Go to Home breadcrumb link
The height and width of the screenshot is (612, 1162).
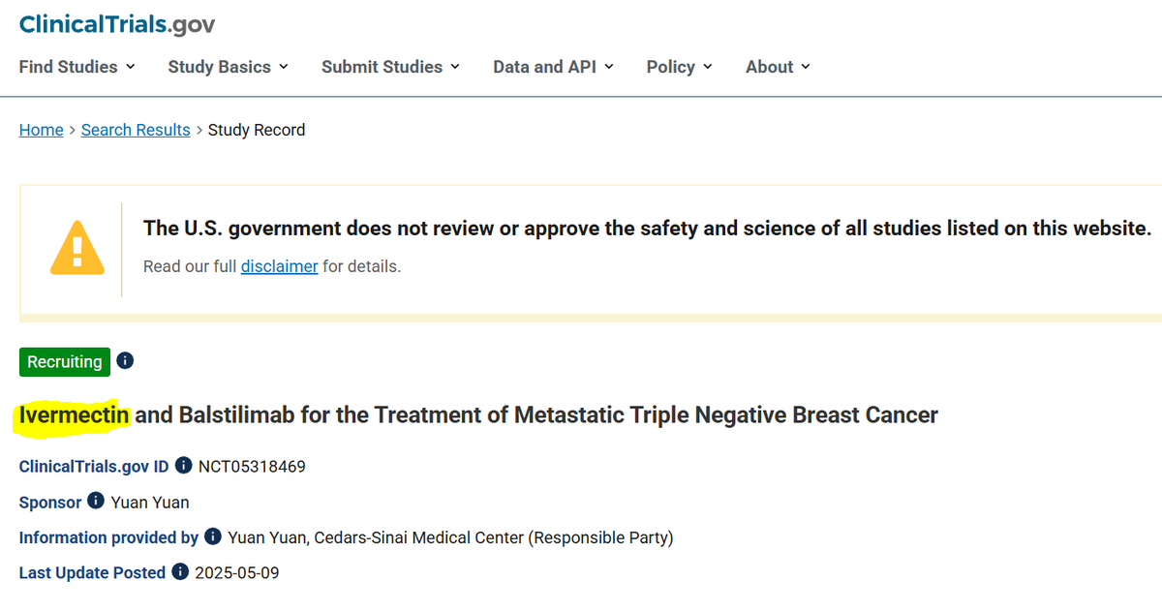(x=41, y=130)
